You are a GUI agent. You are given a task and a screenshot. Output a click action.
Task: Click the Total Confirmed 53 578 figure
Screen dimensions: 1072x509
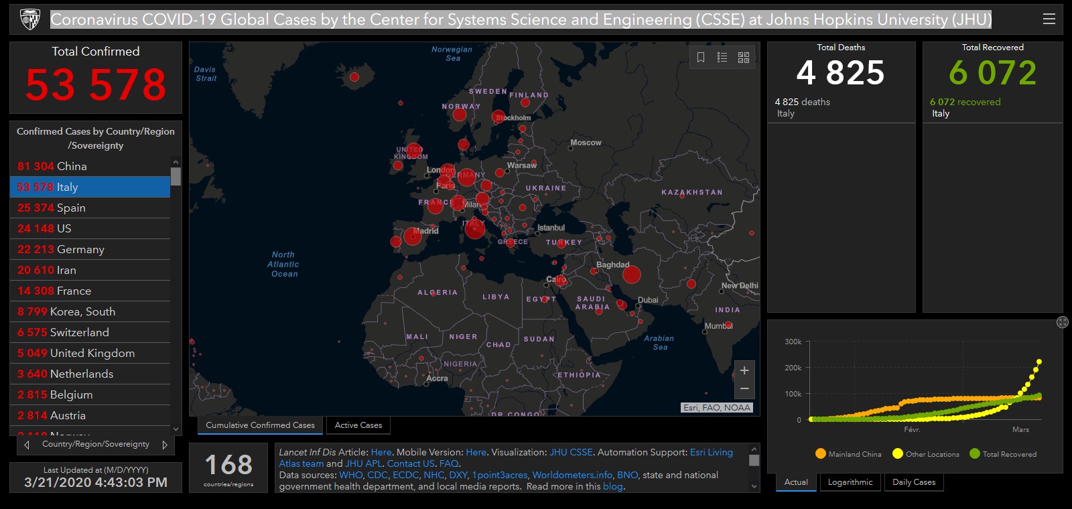pyautogui.click(x=96, y=84)
